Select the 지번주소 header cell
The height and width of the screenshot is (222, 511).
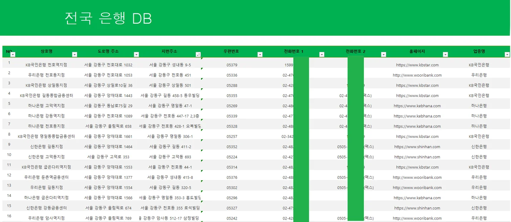[x=170, y=51]
